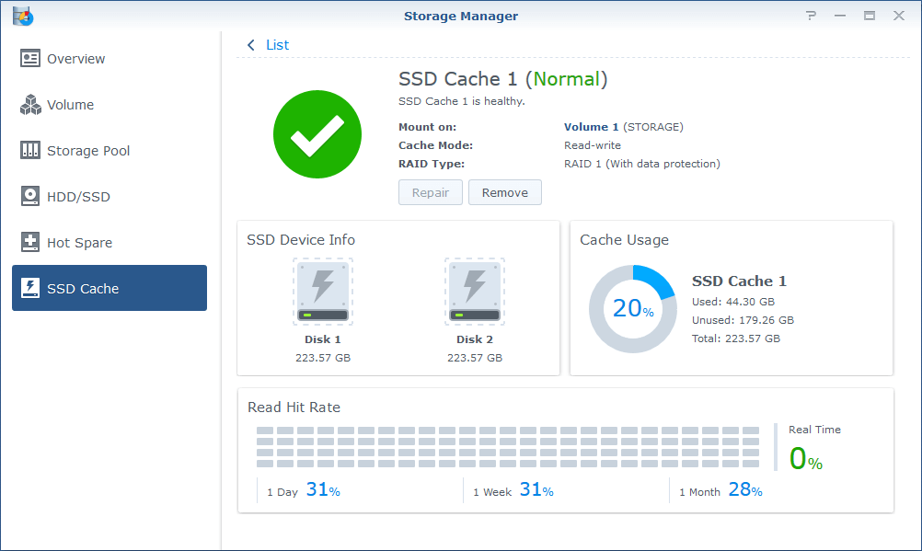The image size is (922, 551).
Task: Open the Volume 1 link
Action: (x=591, y=126)
